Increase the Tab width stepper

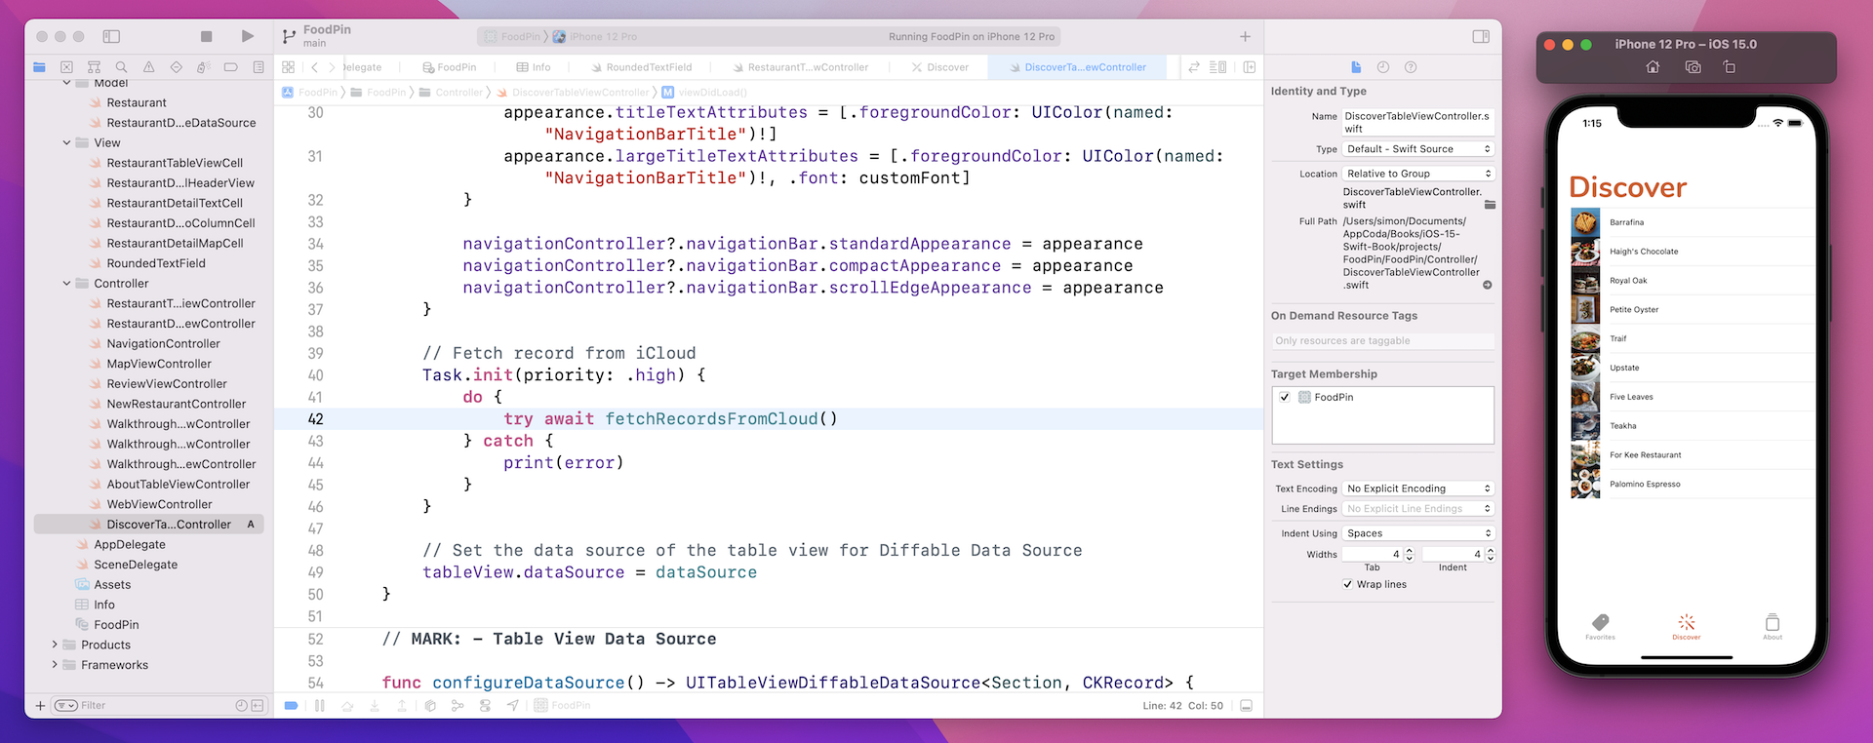[x=1409, y=551]
